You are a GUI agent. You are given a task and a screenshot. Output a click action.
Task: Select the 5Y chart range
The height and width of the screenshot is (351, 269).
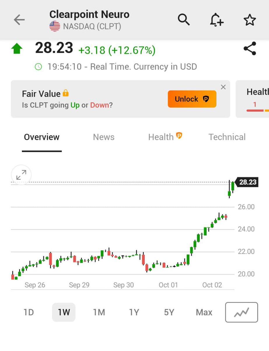click(169, 312)
